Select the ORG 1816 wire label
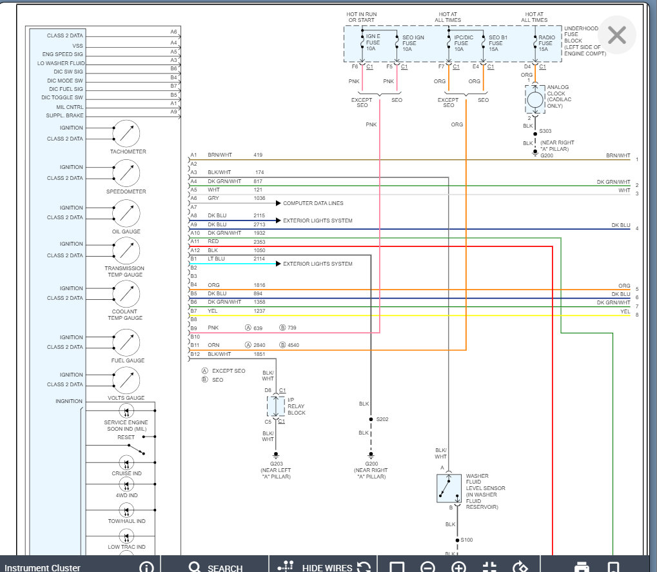The height and width of the screenshot is (572, 657). [x=237, y=285]
